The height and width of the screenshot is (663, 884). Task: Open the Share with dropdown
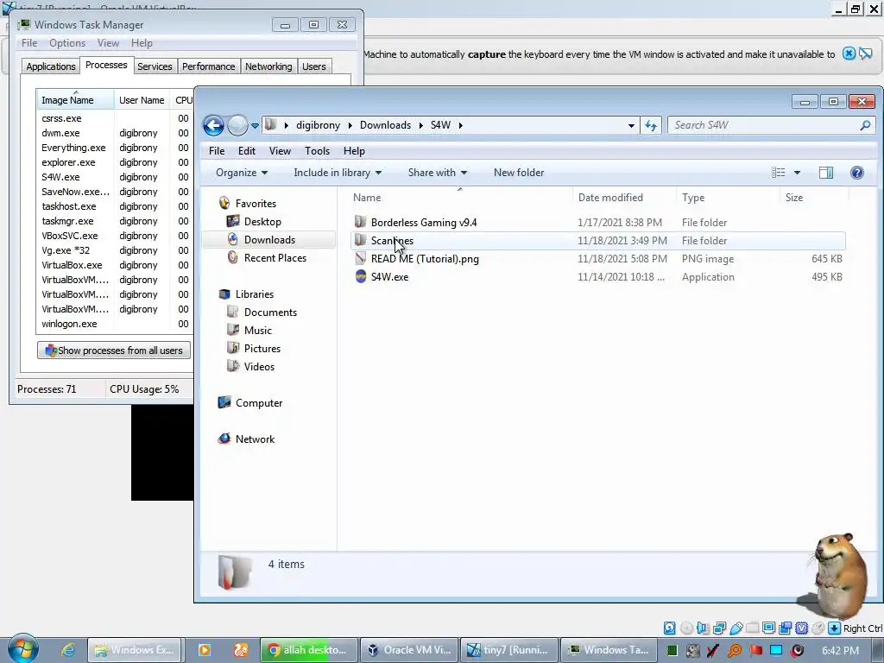point(437,173)
